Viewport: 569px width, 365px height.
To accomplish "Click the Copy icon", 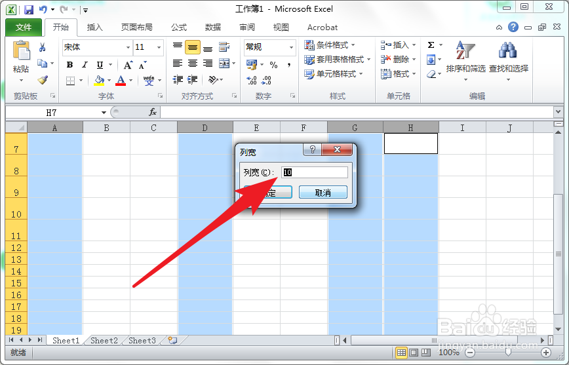I will click(43, 64).
